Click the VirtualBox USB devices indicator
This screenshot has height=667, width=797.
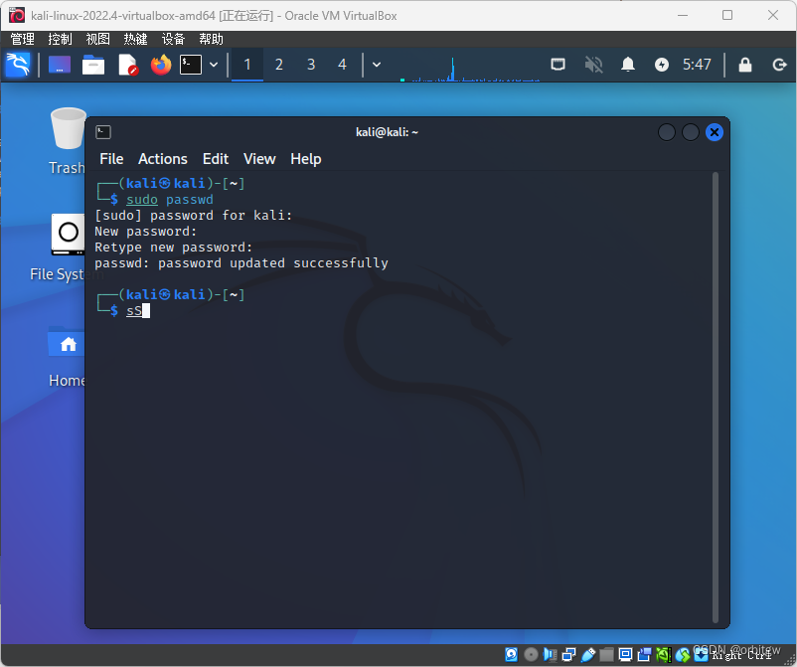pyautogui.click(x=587, y=654)
